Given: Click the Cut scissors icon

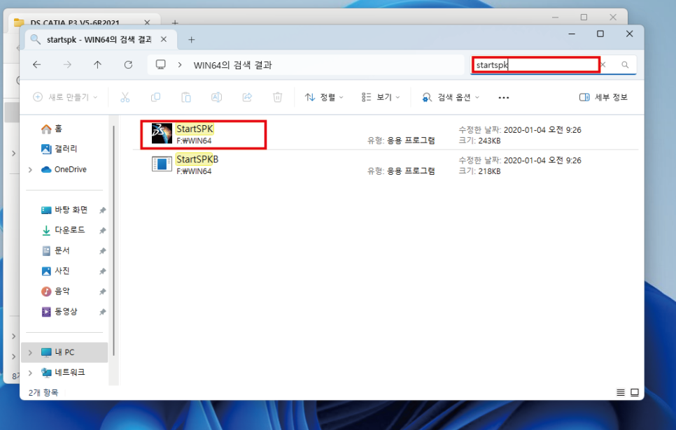Looking at the screenshot, I should pyautogui.click(x=125, y=97).
